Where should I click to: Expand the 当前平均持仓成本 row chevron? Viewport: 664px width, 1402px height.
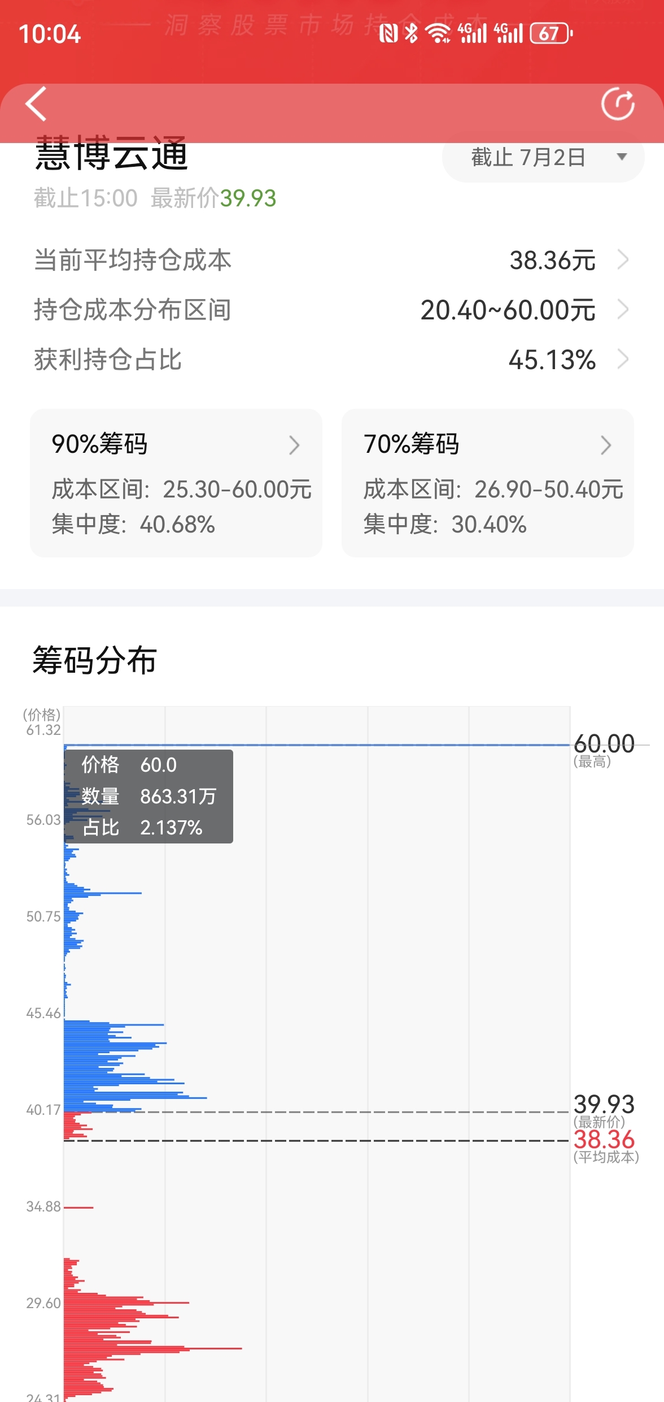pyautogui.click(x=623, y=260)
